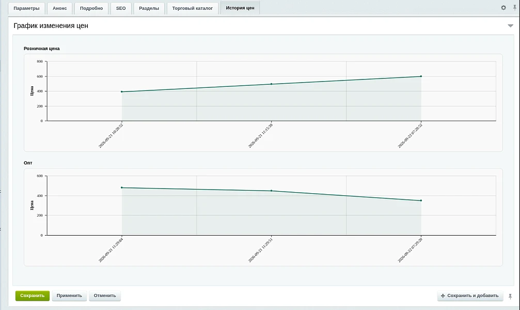Switch to the Параметры tab
This screenshot has height=310, width=520.
click(26, 8)
